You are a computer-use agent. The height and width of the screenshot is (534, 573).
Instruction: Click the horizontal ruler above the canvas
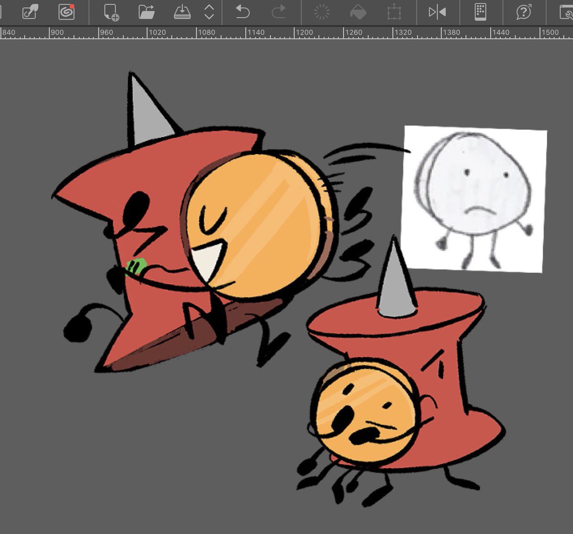[286, 32]
